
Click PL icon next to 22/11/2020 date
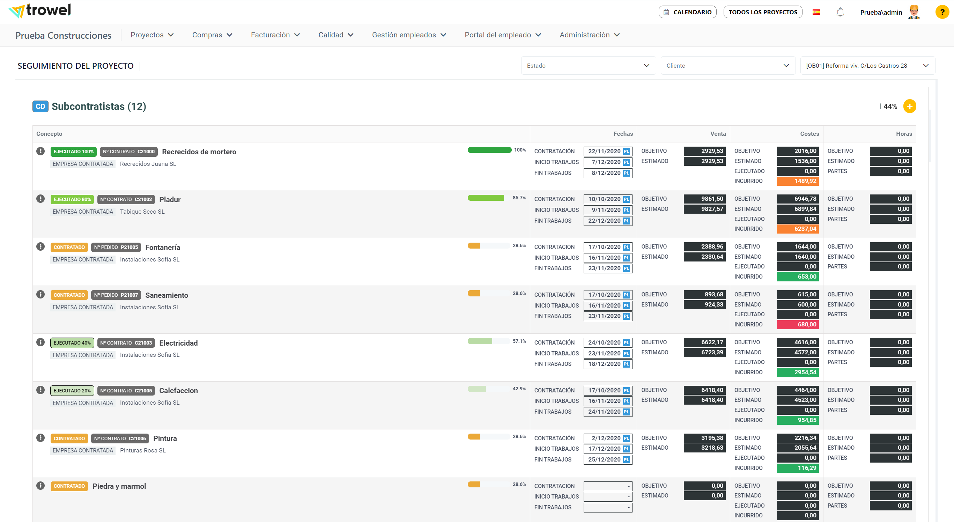626,152
